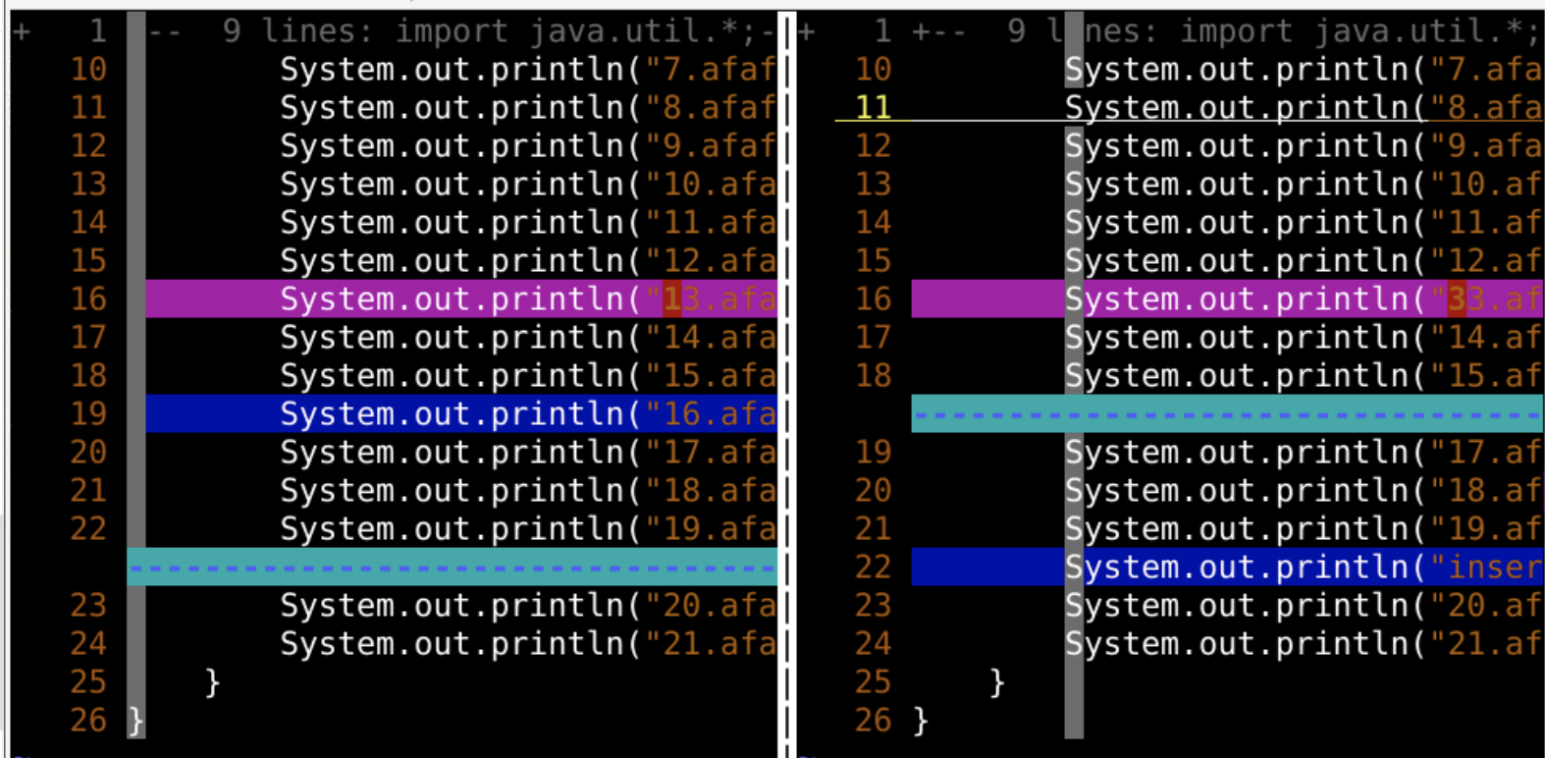This screenshot has width=1545, height=758.
Task: Expand the folded 9 lines in left pane
Action: (x=22, y=31)
